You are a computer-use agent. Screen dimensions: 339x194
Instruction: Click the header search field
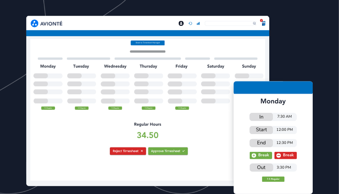click(x=229, y=24)
